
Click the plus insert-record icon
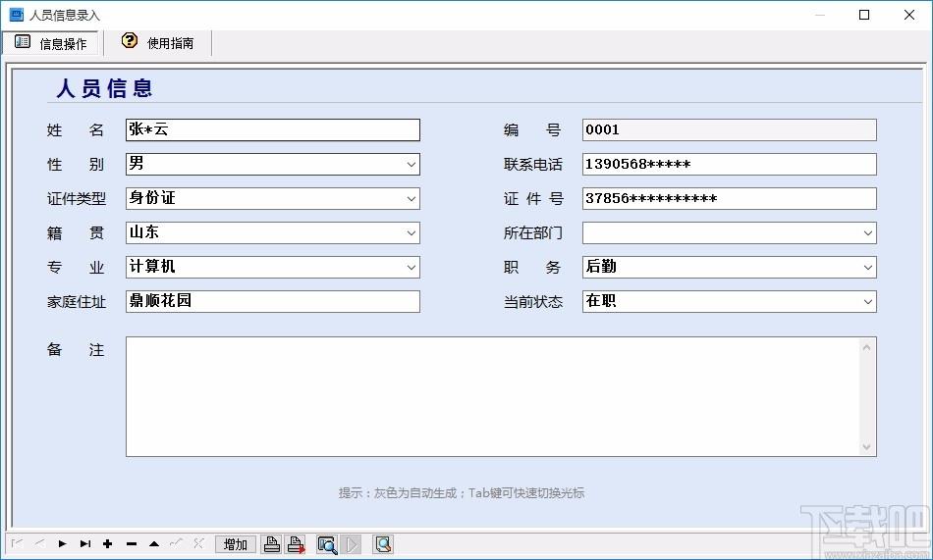pyautogui.click(x=108, y=544)
